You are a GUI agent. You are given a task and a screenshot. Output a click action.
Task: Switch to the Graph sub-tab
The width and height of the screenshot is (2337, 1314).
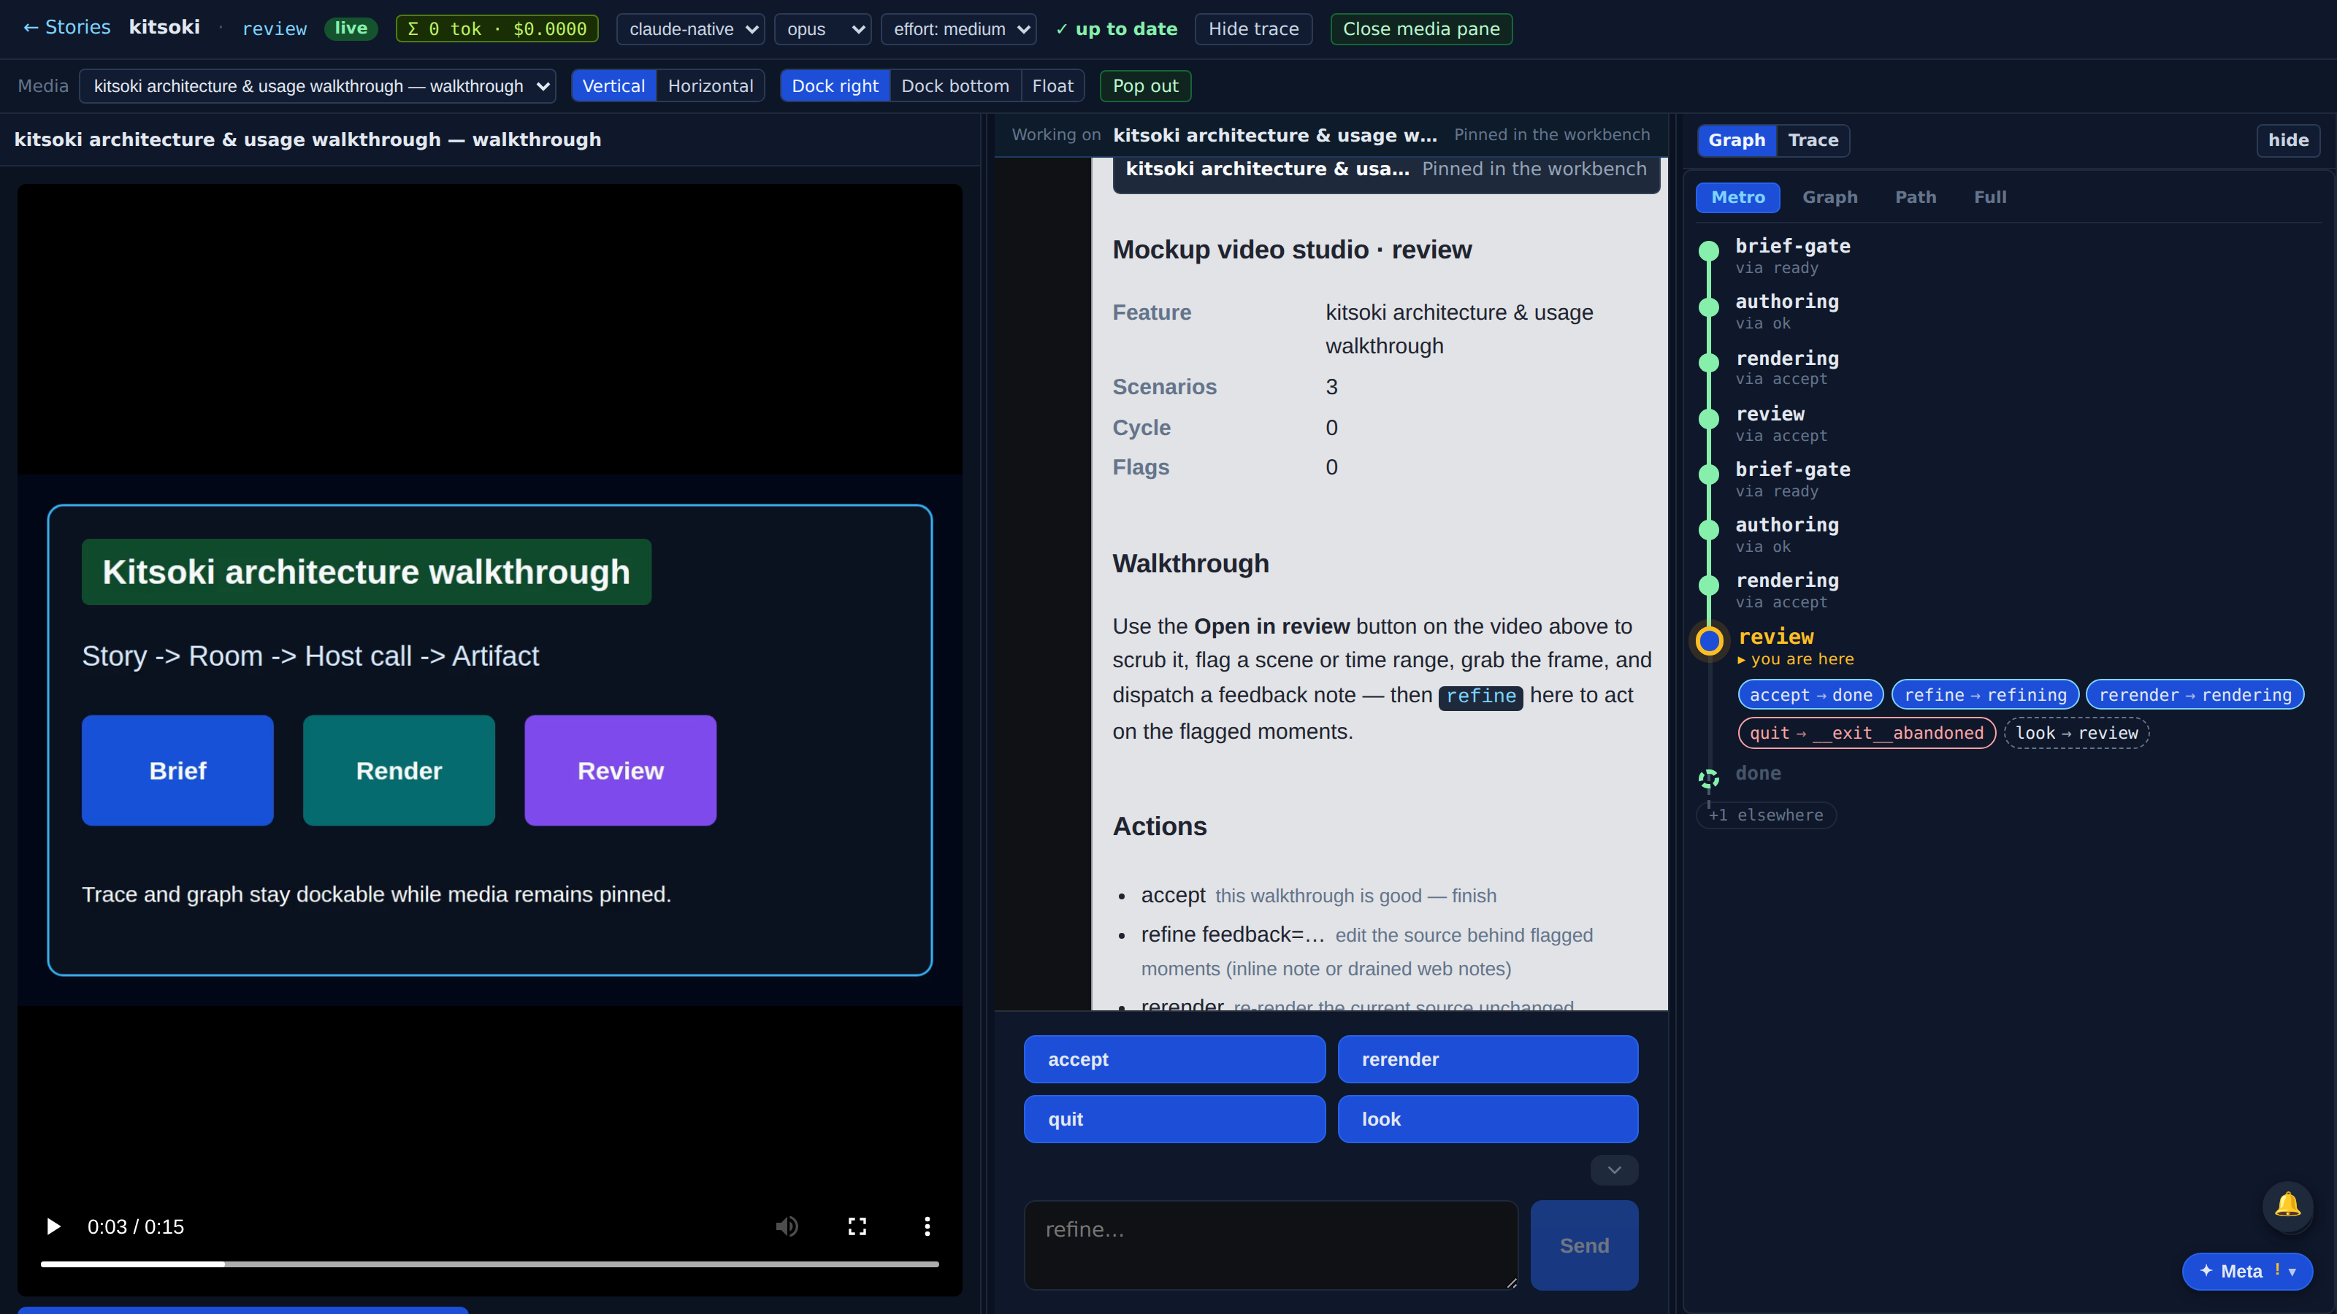1829,198
